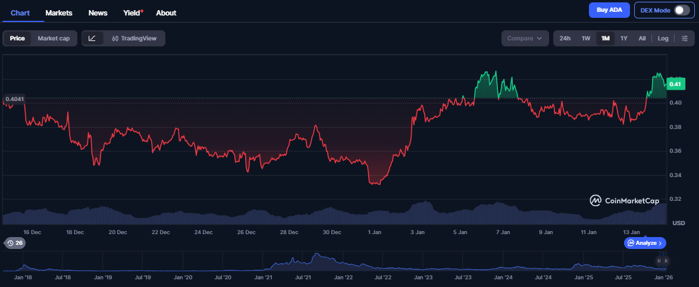The width and height of the screenshot is (699, 287).
Task: Click the USD currency label
Action: click(679, 222)
